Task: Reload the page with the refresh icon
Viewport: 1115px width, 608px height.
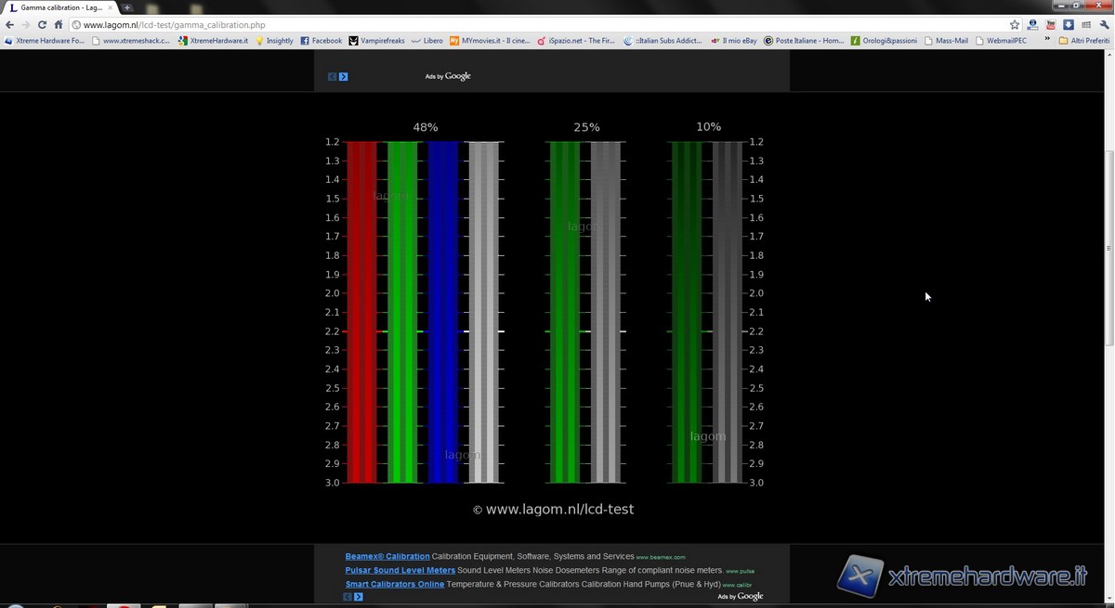Action: pos(42,25)
